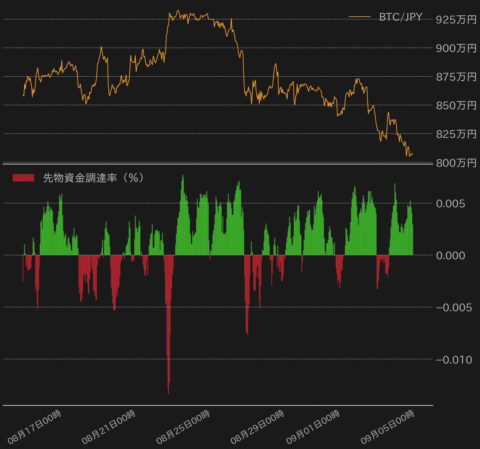
Task: Click the 08月17日00時 date label
Action: click(x=34, y=427)
